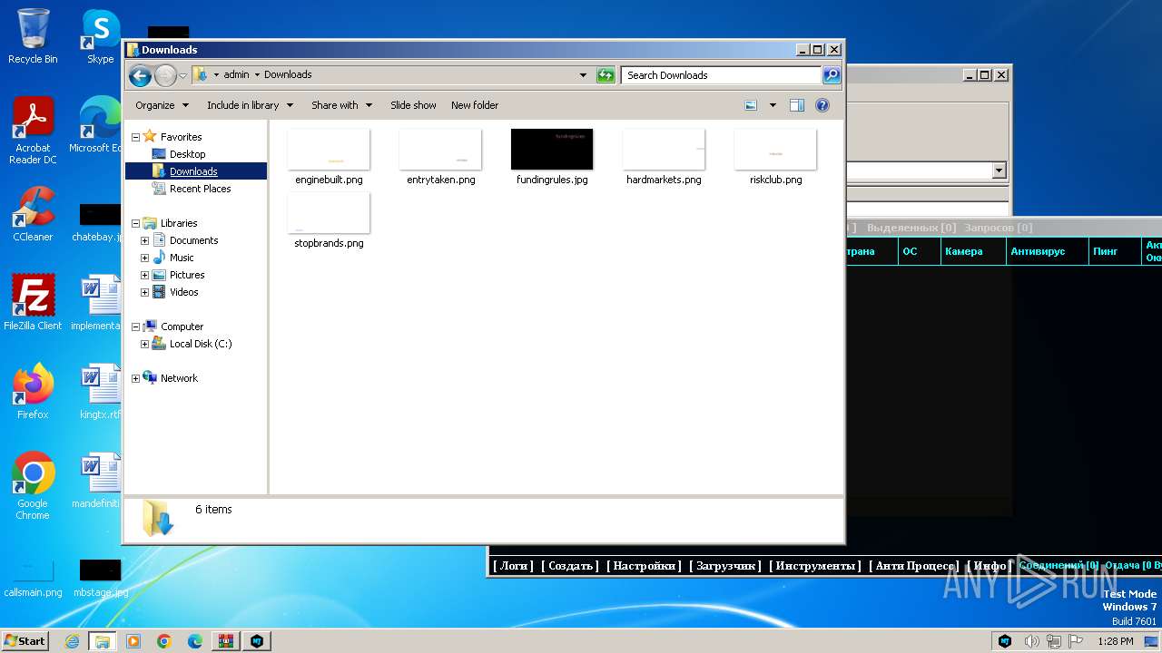Click Slide show toolbar button
The width and height of the screenshot is (1162, 653).
[413, 105]
